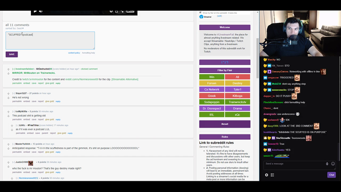
Task: Select the Sodapoppin flair filter
Action: pos(212,102)
